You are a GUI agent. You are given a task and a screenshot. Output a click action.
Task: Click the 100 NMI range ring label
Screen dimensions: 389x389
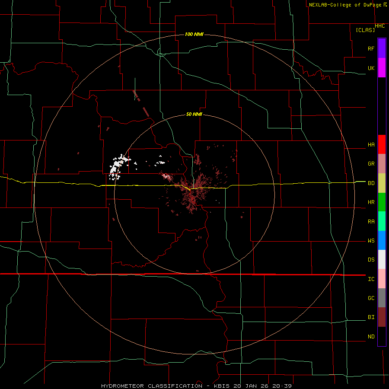[x=194, y=34]
